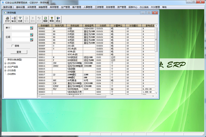Expand the (02)产成品 tree node

[x=5, y=67]
